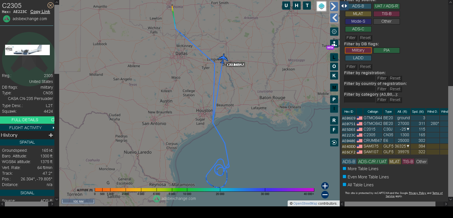The image size is (453, 218).
Task: Reset the country of registration filter
Action: point(395,89)
